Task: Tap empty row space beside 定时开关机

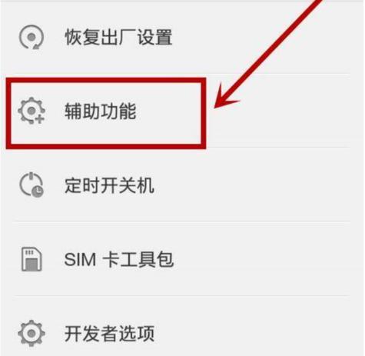Action: pos(254,185)
